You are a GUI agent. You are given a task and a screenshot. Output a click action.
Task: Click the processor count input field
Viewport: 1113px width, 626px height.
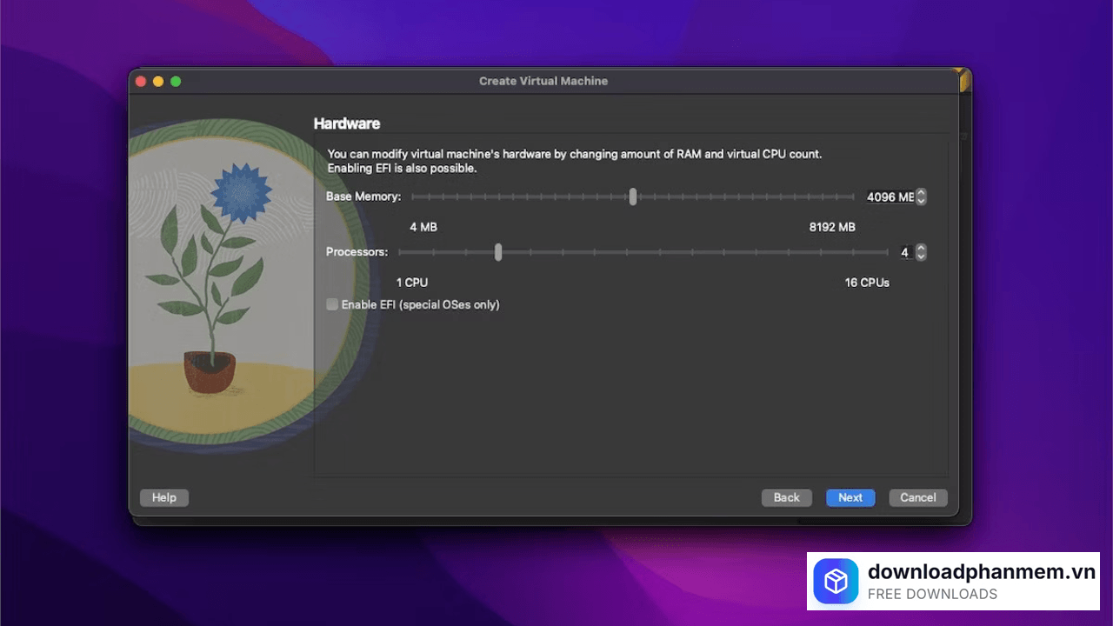pyautogui.click(x=904, y=253)
